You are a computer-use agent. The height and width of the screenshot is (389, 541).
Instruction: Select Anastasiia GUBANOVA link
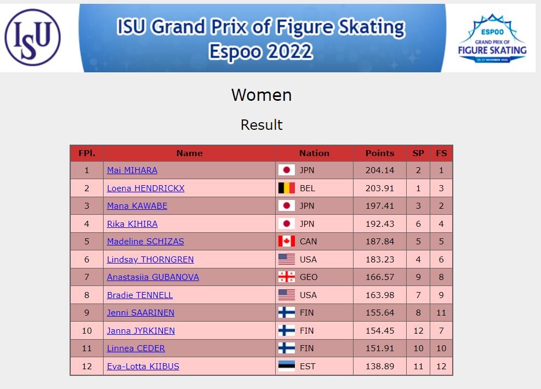pyautogui.click(x=153, y=277)
